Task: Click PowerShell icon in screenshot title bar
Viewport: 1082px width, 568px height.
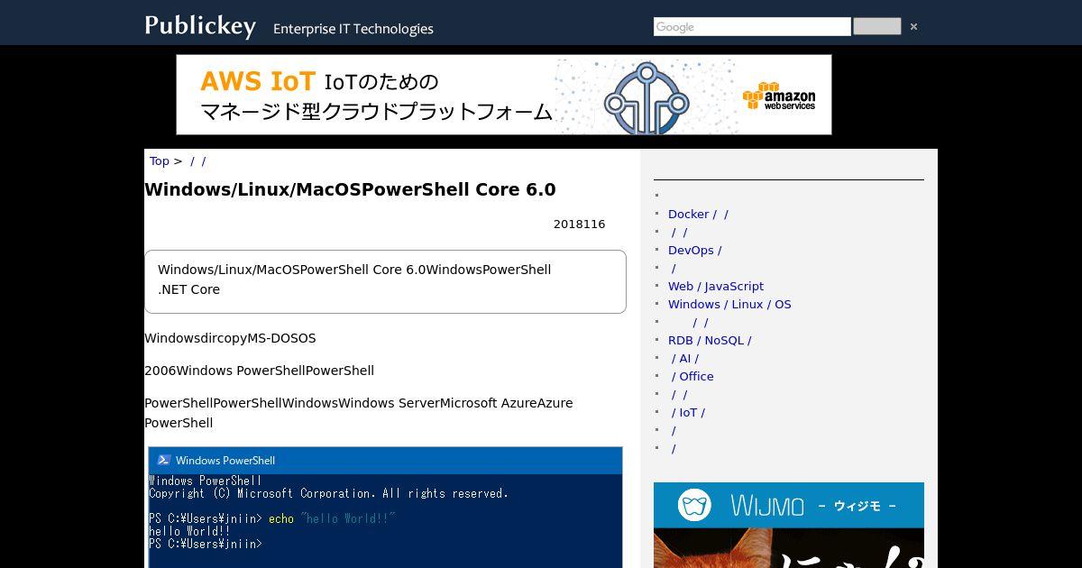Action: tap(164, 460)
